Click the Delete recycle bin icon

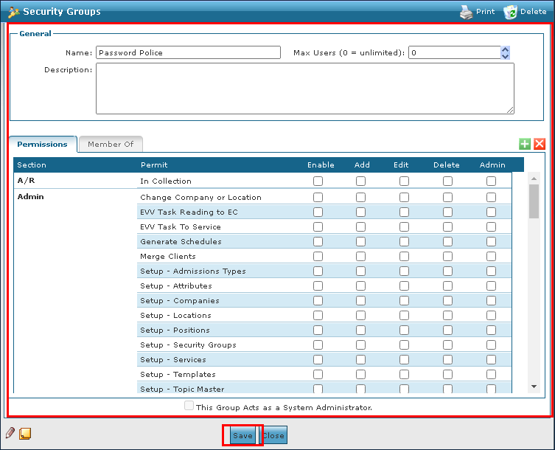point(510,12)
